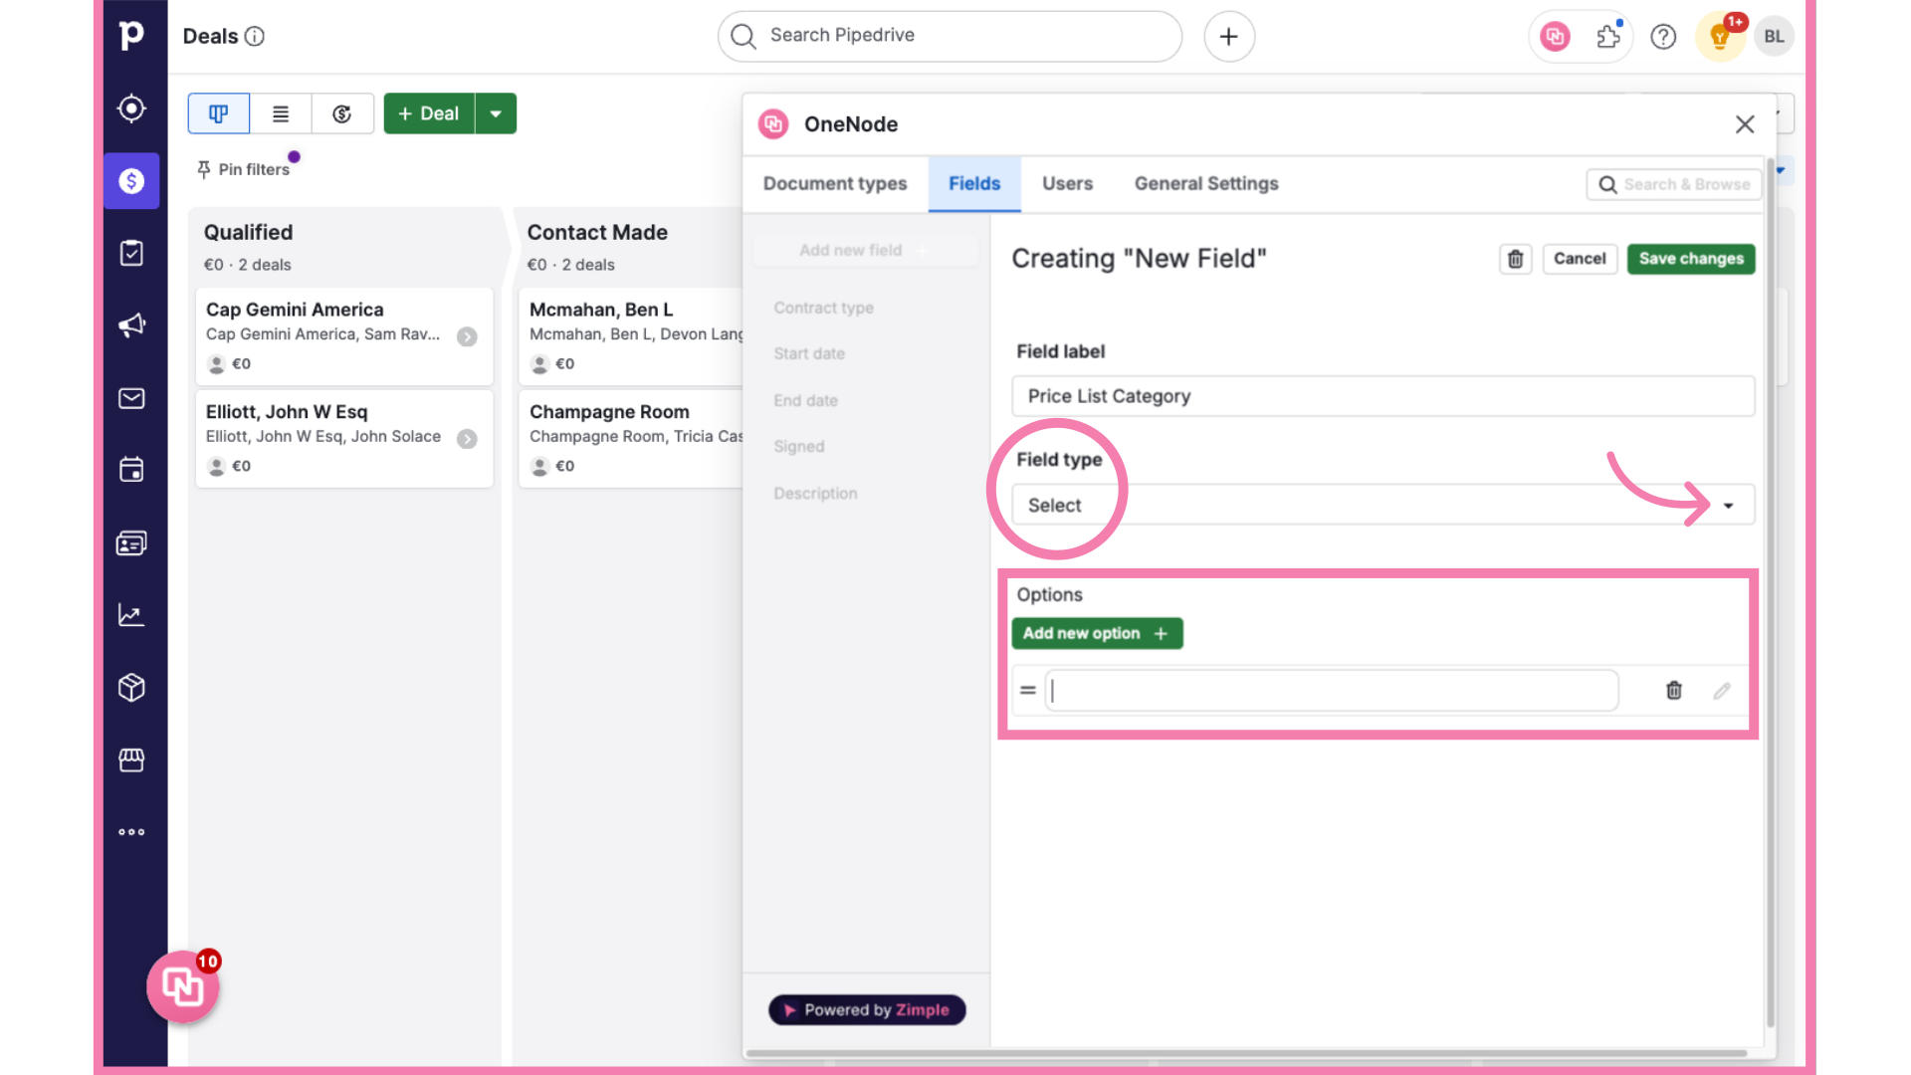The image size is (1911, 1075).
Task: Click the Deals info icon
Action: pos(255,36)
